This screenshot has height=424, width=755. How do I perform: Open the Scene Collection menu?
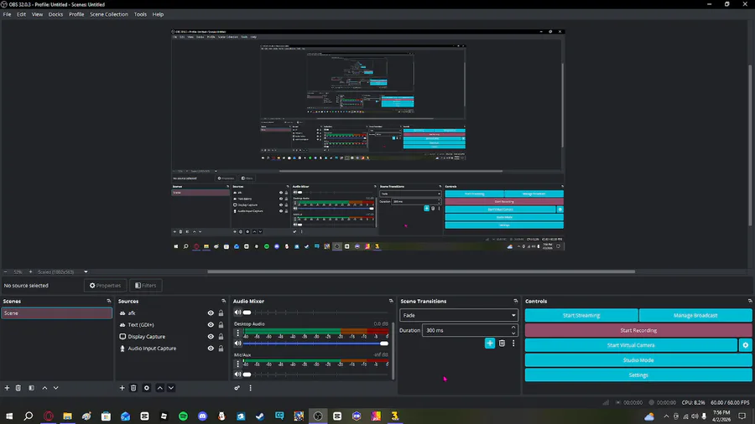tap(109, 14)
